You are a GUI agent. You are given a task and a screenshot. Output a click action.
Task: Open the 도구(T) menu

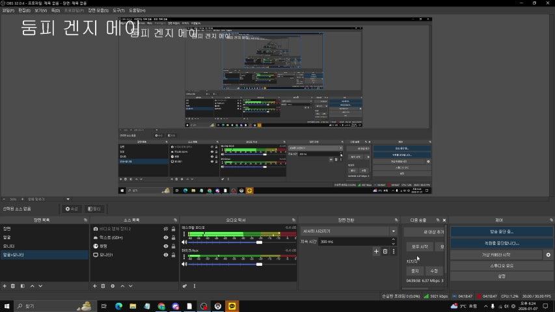click(x=118, y=11)
